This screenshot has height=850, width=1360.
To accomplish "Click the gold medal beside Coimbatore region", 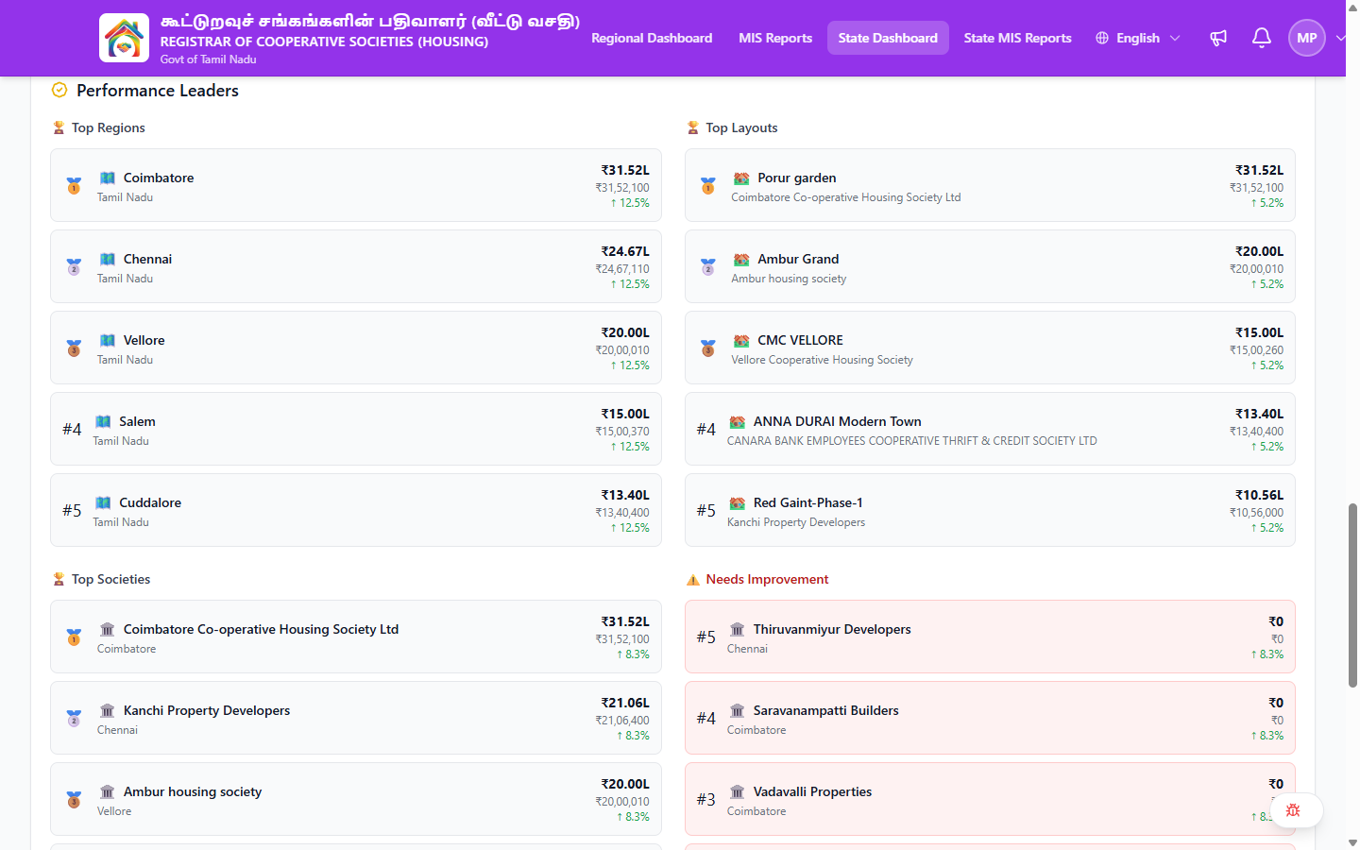I will click(x=74, y=186).
